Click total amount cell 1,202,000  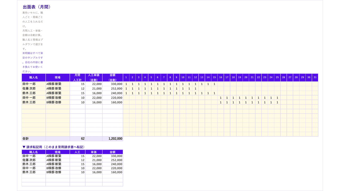coord(113,139)
